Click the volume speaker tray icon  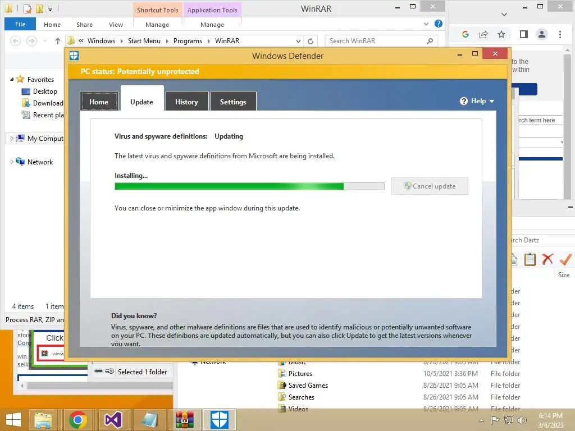pos(522,420)
